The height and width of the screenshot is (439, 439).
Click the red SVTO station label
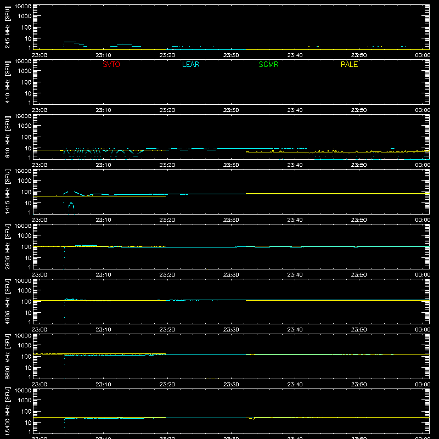(x=111, y=64)
